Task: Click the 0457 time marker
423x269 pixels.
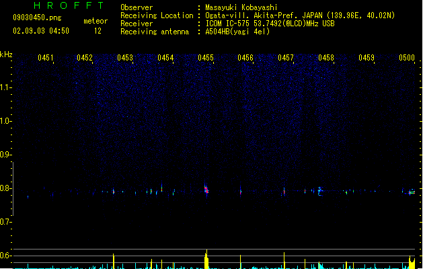Action: pos(286,58)
